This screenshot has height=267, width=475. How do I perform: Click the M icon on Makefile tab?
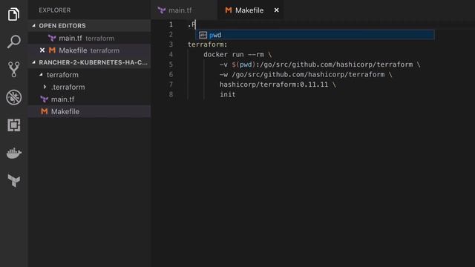click(229, 10)
